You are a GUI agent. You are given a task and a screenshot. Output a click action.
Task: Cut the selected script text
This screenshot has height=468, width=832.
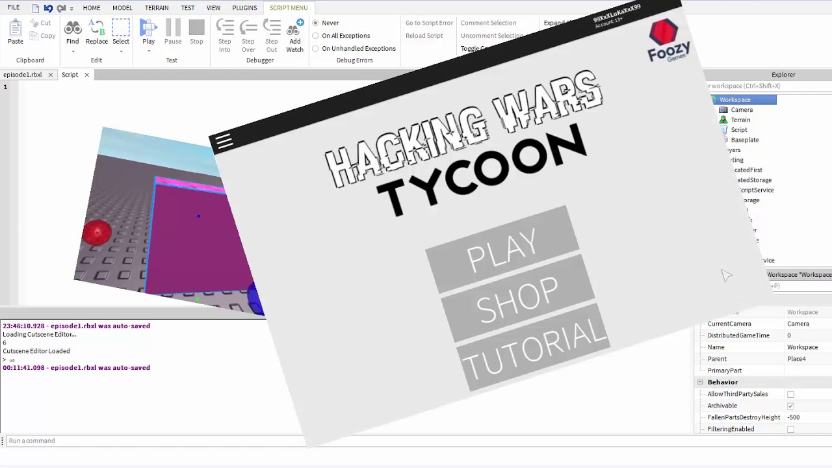pyautogui.click(x=40, y=23)
